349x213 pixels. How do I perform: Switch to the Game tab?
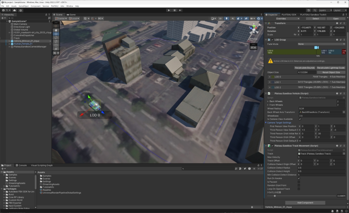(x=71, y=15)
